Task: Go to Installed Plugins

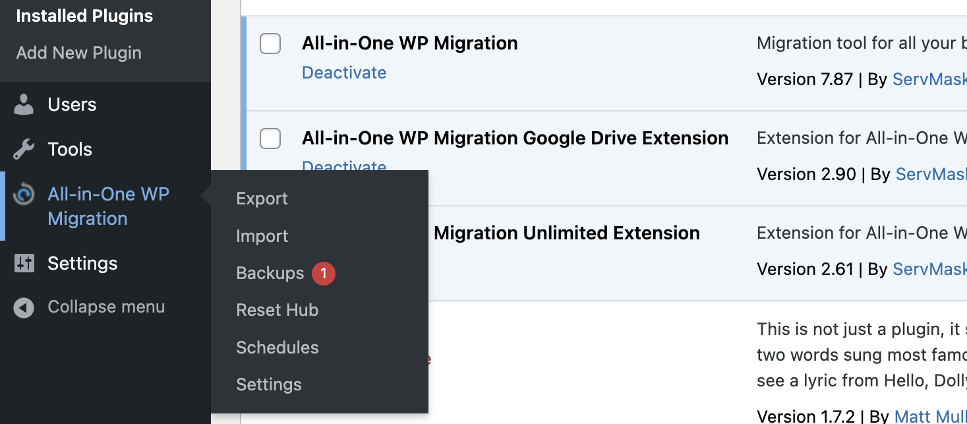Action: pyautogui.click(x=84, y=16)
